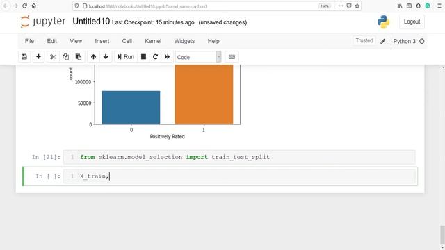Restart kernel and run all cells icon
The width and height of the screenshot is (445, 250).
167,57
